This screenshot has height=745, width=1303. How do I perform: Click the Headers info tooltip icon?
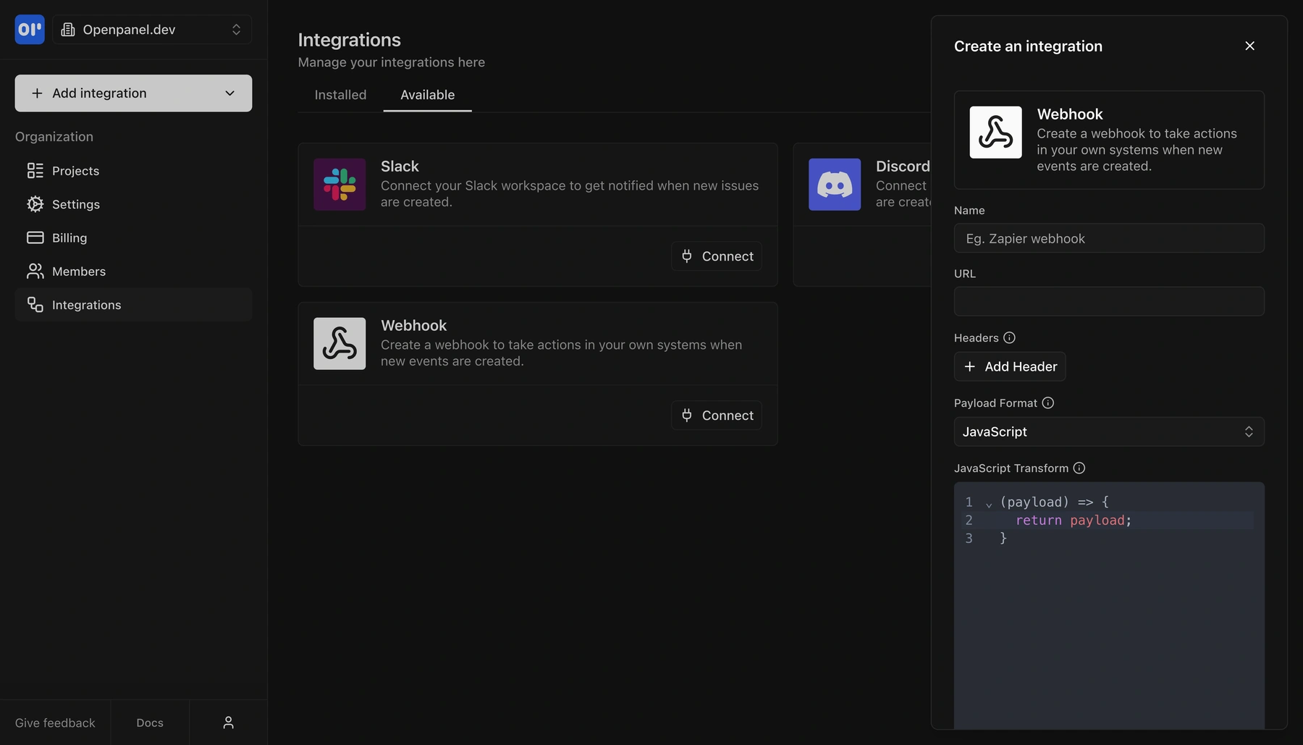1009,337
